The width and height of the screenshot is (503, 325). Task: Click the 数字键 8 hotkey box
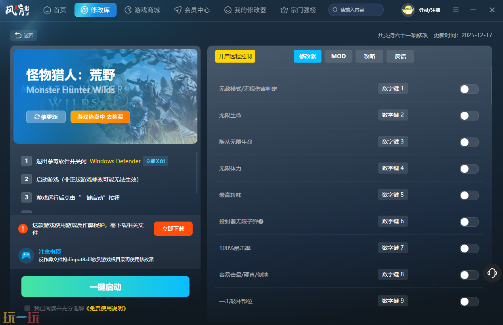click(393, 274)
